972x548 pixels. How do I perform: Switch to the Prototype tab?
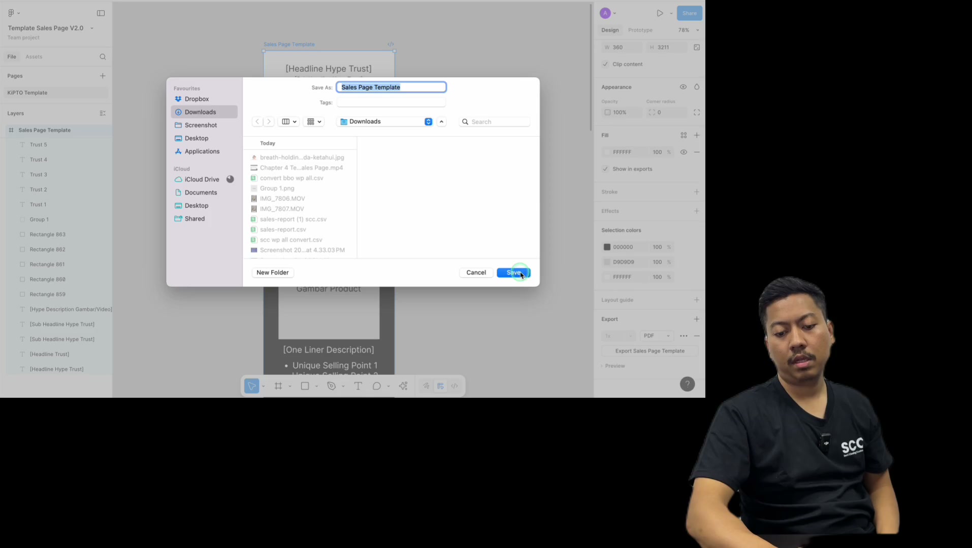click(640, 30)
